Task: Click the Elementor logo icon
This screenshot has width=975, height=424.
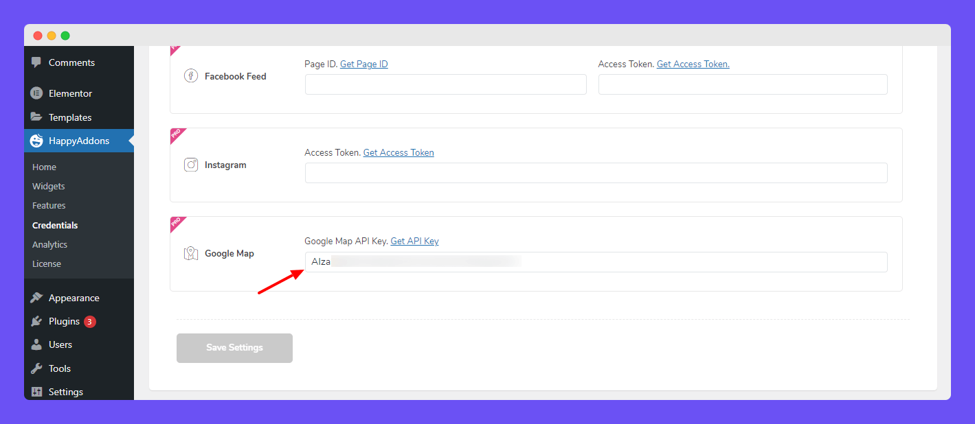Action: (36, 93)
